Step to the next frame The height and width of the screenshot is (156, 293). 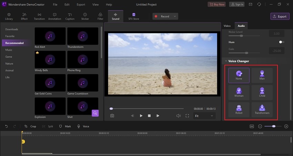tap(158, 116)
